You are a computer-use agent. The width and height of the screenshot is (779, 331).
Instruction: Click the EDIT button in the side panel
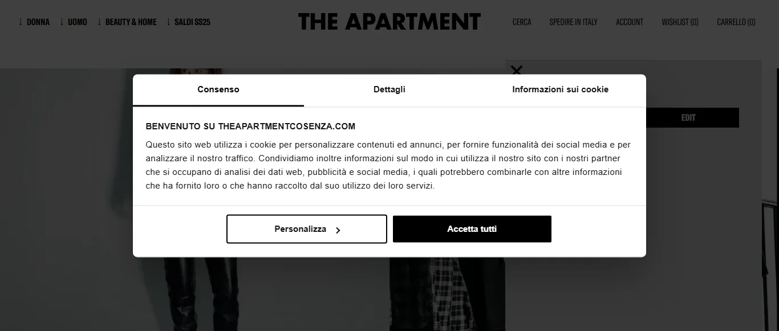pos(689,117)
